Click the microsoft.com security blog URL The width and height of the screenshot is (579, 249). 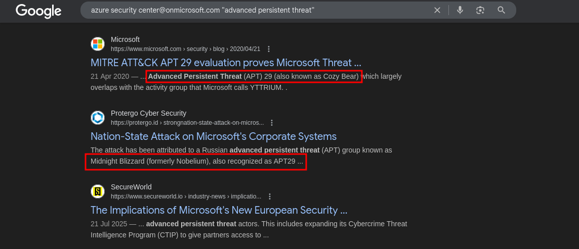(185, 49)
